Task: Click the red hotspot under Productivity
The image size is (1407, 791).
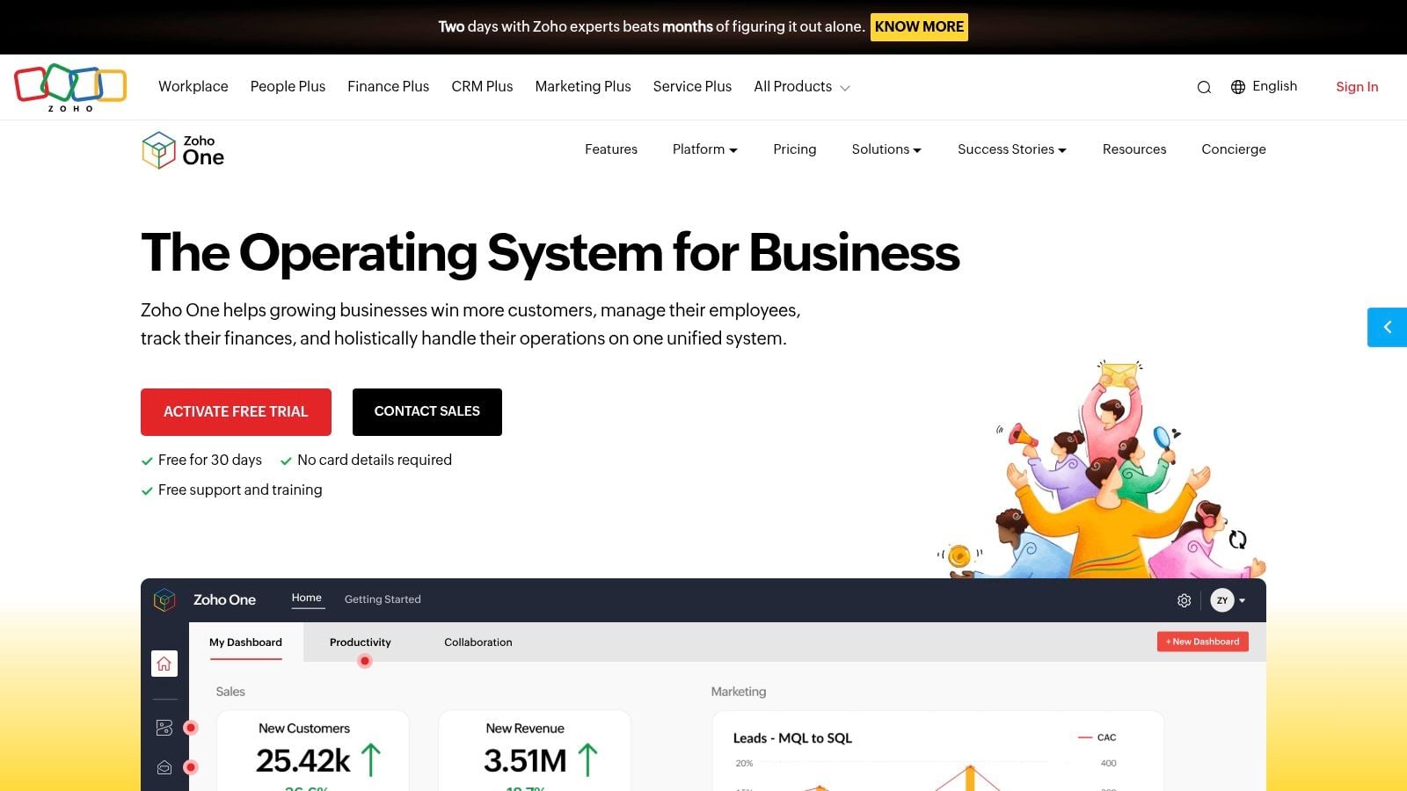Action: coord(365,661)
